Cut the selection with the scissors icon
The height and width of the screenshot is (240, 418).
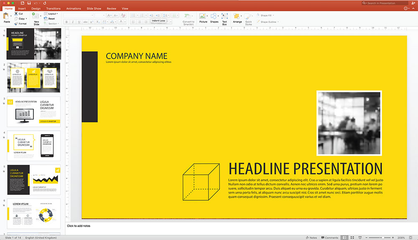click(16, 14)
